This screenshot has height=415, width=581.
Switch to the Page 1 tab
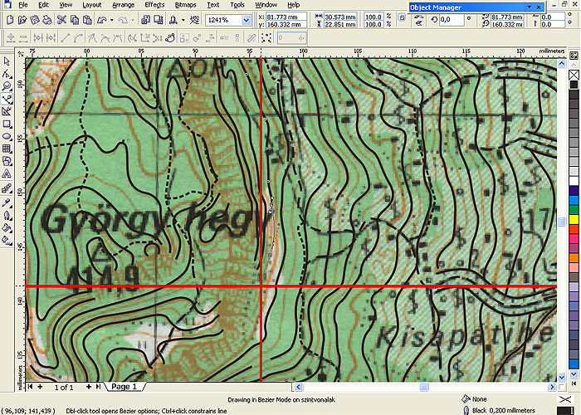(x=123, y=387)
